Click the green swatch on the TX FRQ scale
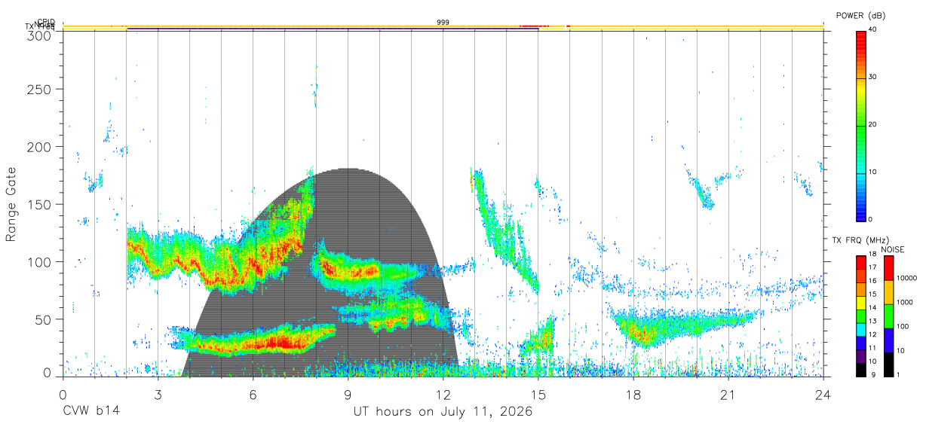 [x=861, y=317]
